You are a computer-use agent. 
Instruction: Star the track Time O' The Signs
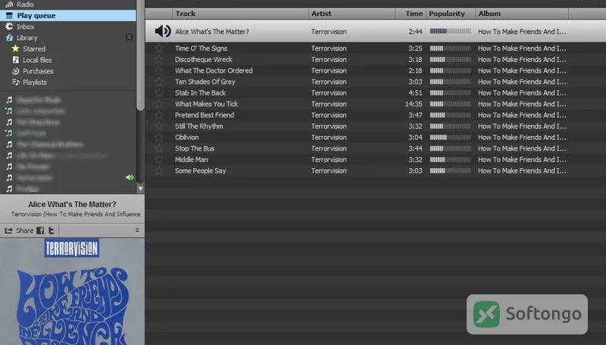[158, 48]
